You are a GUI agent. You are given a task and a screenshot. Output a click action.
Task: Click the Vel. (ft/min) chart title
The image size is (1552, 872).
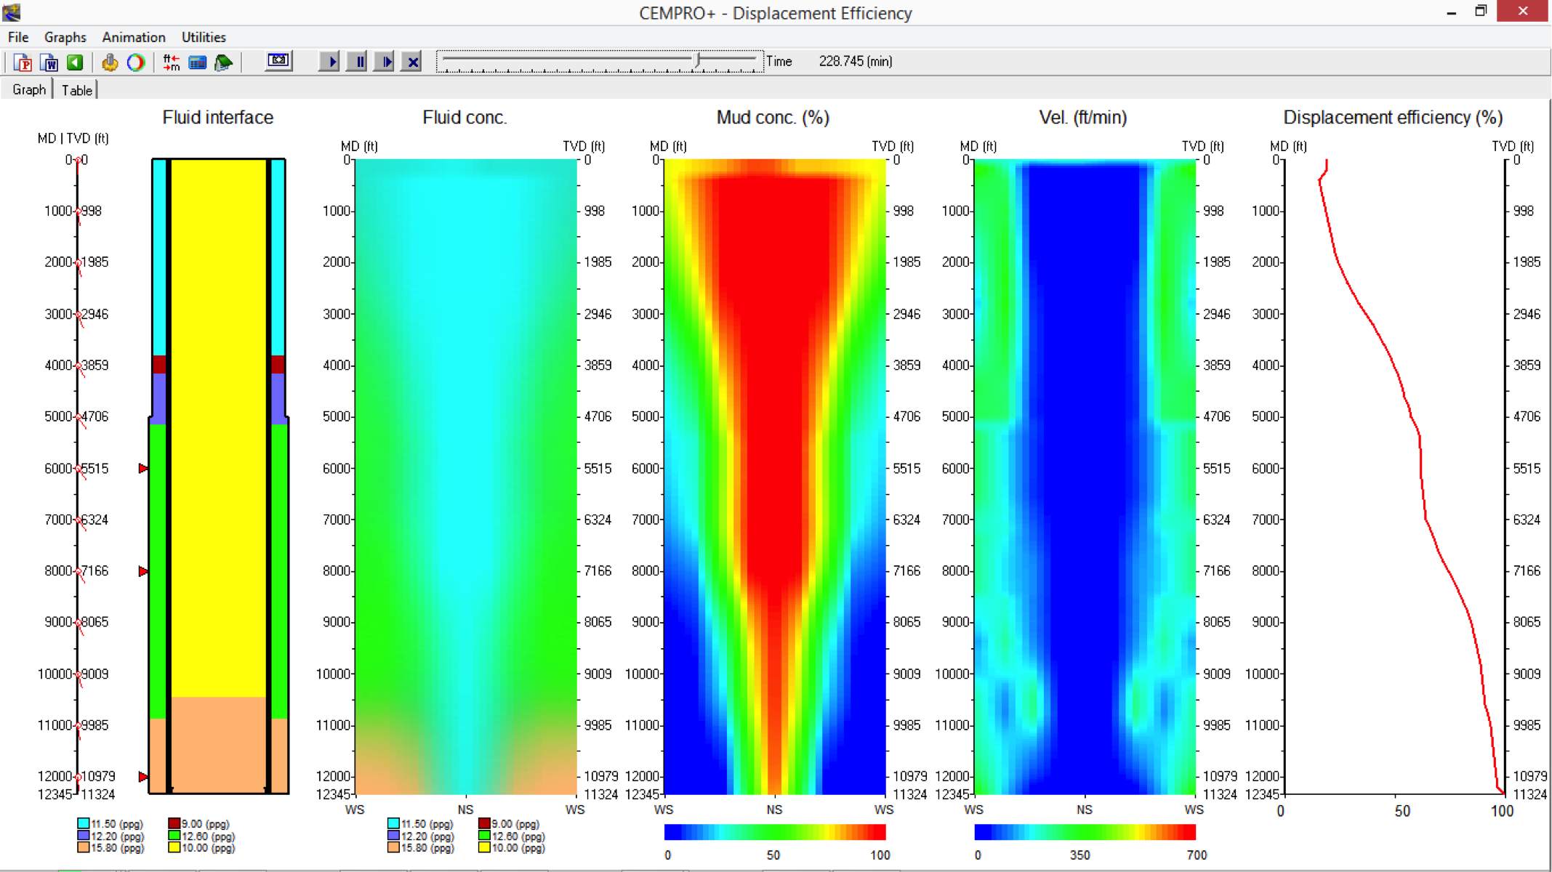coord(1082,118)
